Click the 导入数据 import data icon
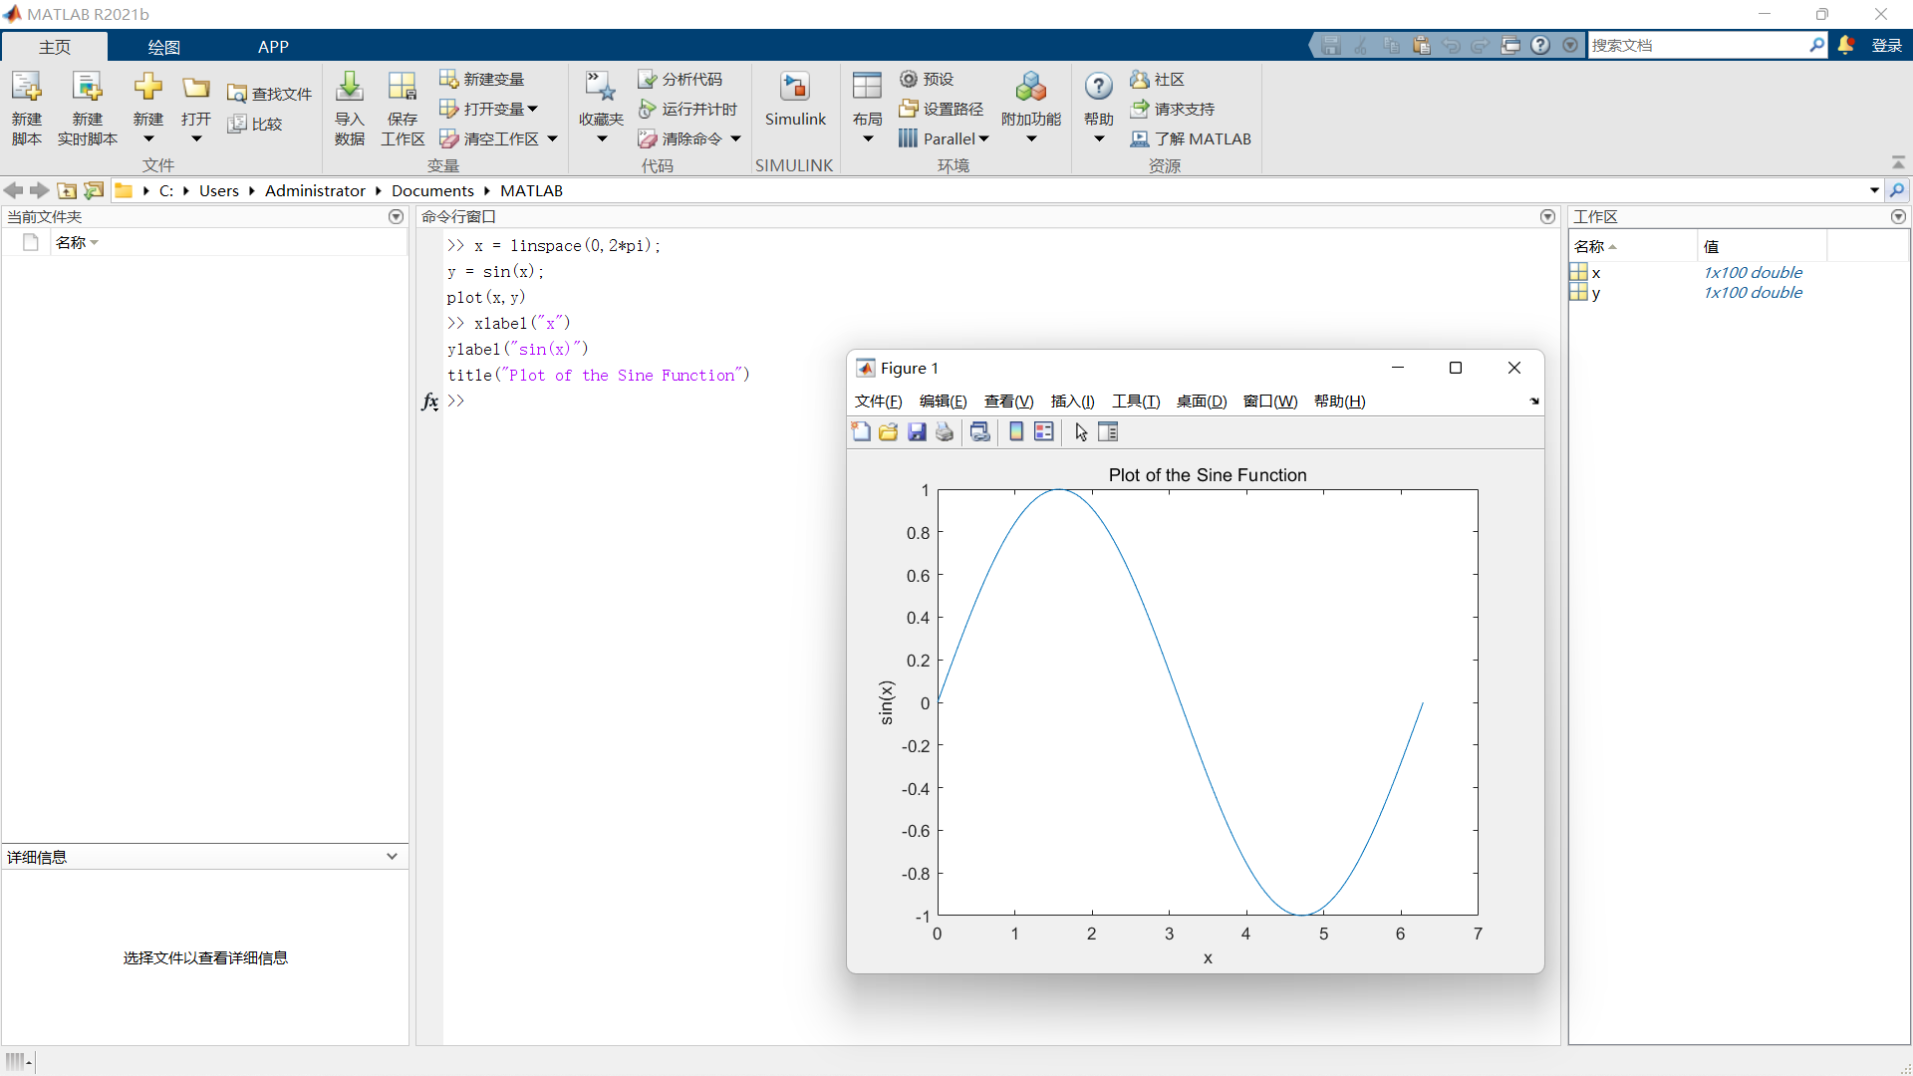1913x1076 pixels. [x=349, y=89]
